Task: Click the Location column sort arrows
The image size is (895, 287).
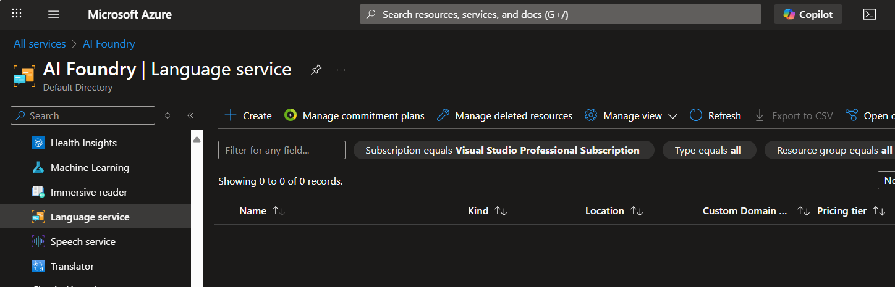Action: (637, 211)
